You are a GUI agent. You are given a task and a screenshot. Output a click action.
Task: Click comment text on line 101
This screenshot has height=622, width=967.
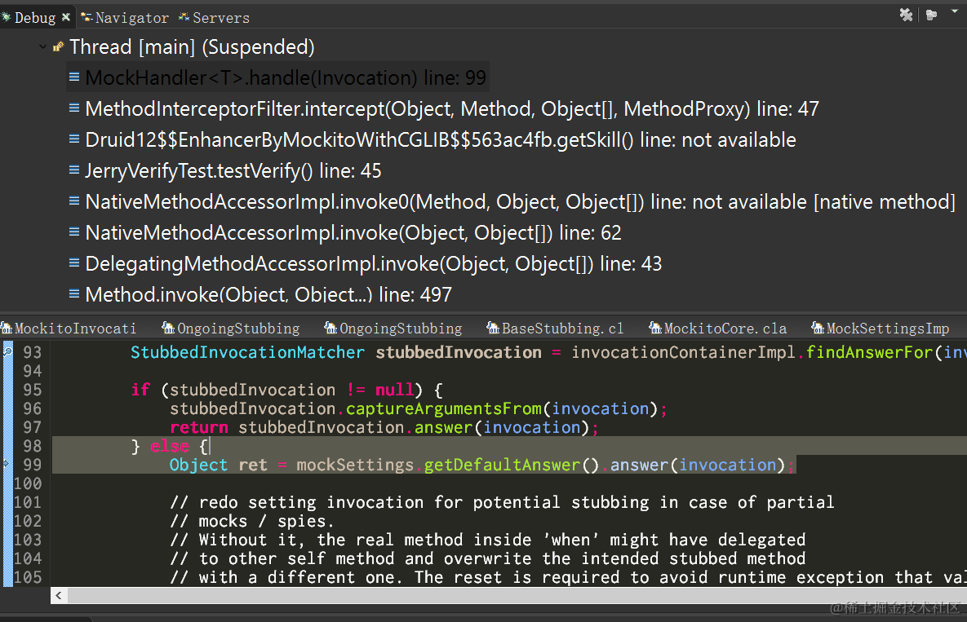pos(502,502)
